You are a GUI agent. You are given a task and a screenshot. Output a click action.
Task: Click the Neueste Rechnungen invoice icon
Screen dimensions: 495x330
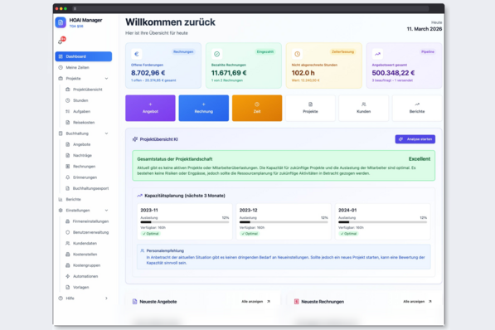(x=297, y=302)
